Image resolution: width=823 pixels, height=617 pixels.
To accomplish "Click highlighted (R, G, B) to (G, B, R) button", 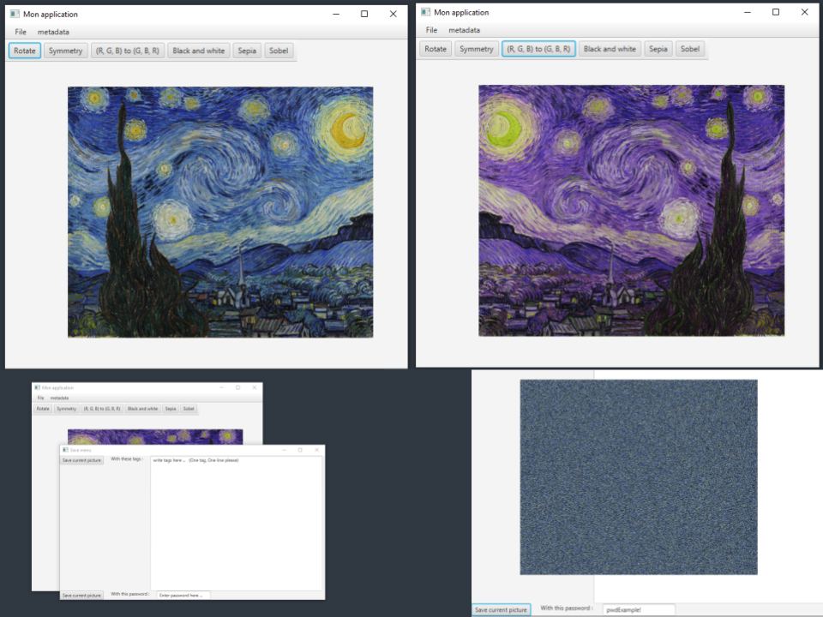I will 538,49.
